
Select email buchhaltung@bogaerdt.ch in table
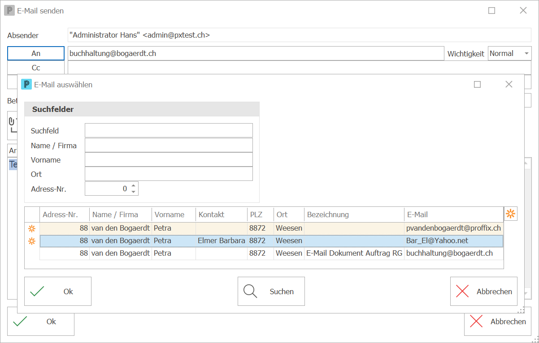click(x=453, y=253)
